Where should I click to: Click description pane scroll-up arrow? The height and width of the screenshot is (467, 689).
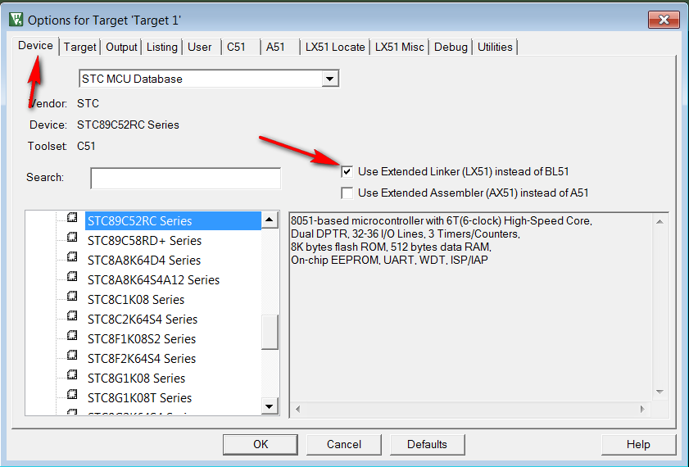point(660,222)
